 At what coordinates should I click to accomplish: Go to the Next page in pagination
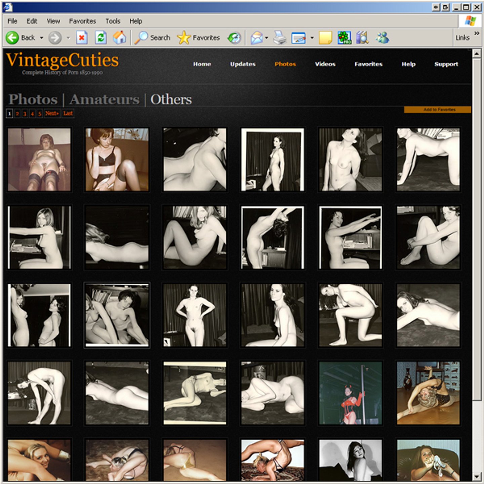52,114
